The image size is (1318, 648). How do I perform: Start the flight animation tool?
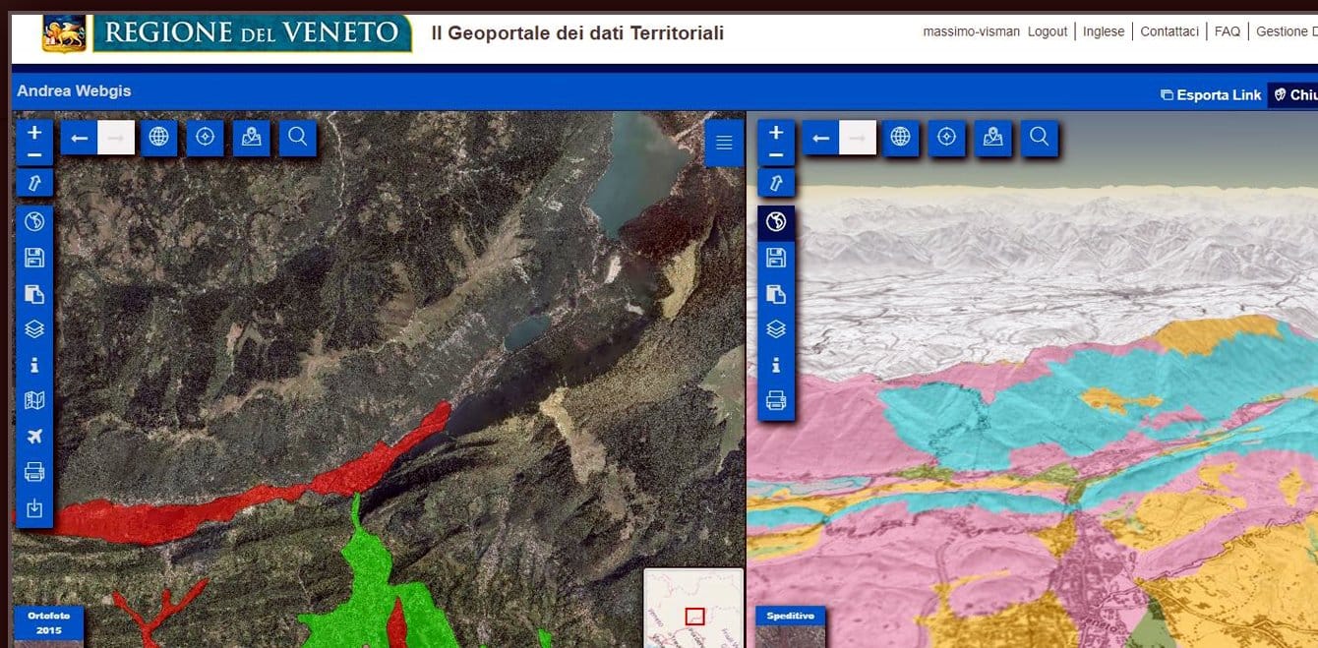(x=34, y=437)
